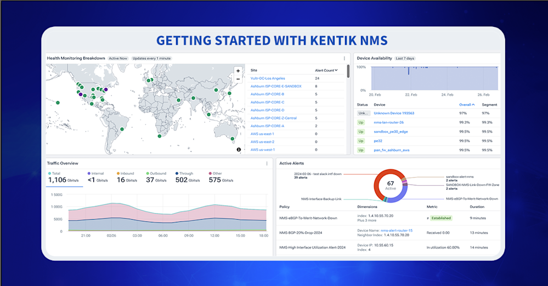Click Unk... status of Unknown Device
The height and width of the screenshot is (286, 548).
(363, 113)
